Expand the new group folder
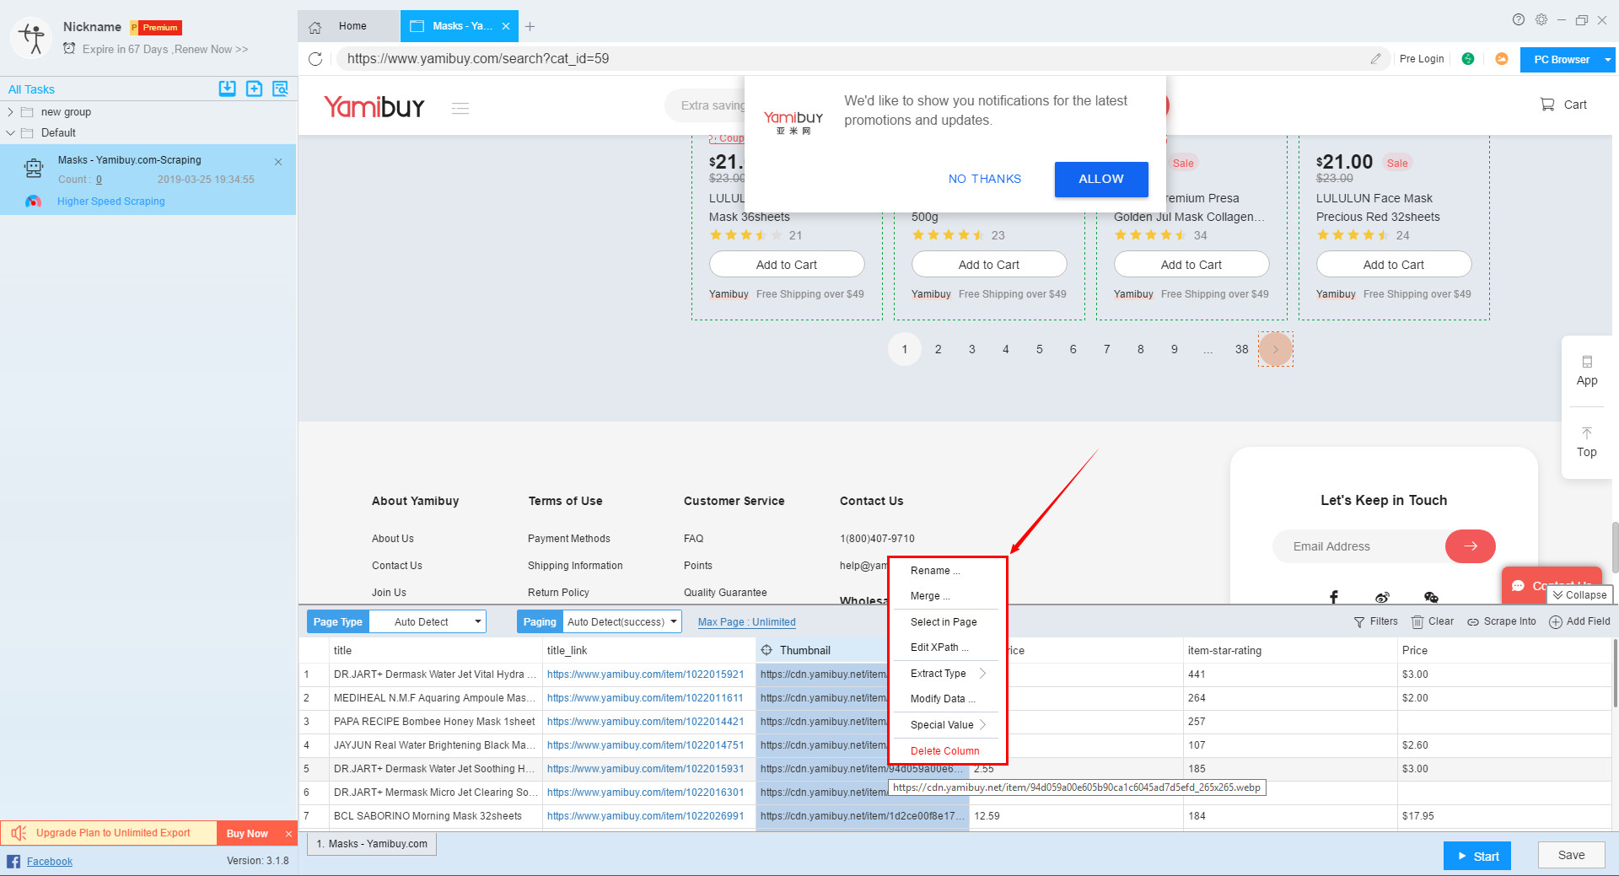Image resolution: width=1619 pixels, height=876 pixels. point(10,112)
